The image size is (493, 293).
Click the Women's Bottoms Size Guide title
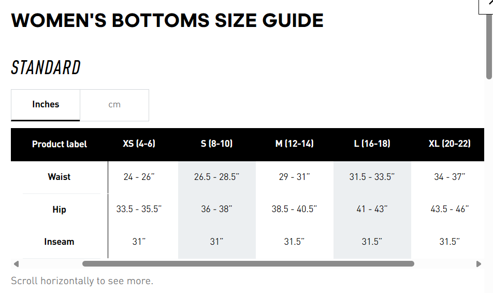coord(167,21)
